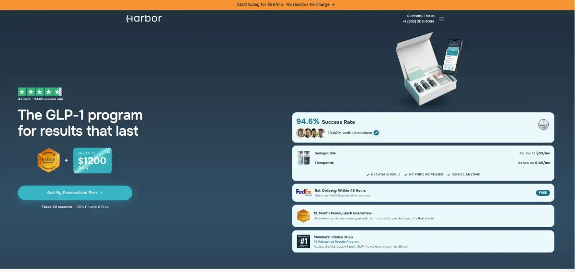Click Get My Personalized Plan button

75,193
